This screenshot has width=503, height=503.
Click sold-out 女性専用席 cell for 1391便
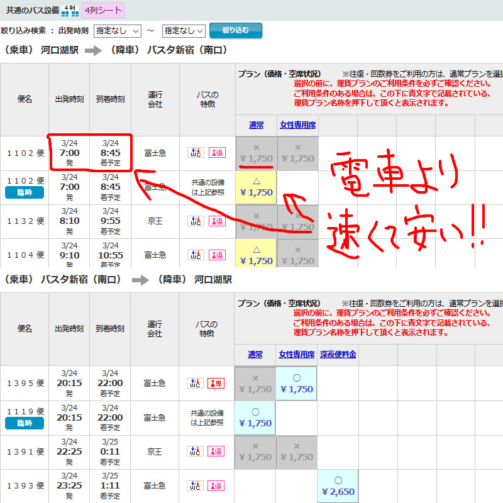coord(296,452)
